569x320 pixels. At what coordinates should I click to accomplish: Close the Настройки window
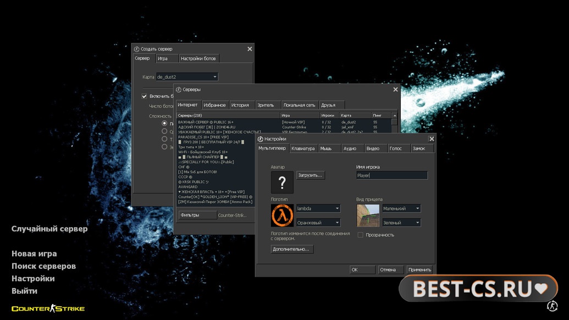(432, 139)
